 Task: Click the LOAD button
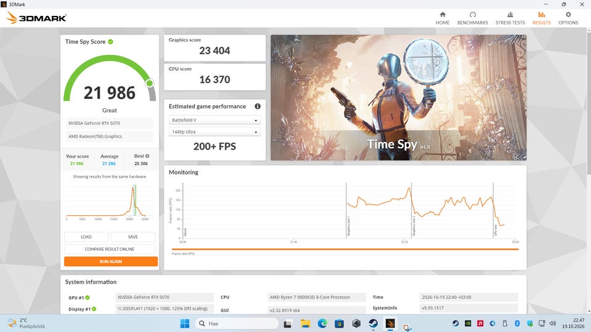[x=86, y=237]
